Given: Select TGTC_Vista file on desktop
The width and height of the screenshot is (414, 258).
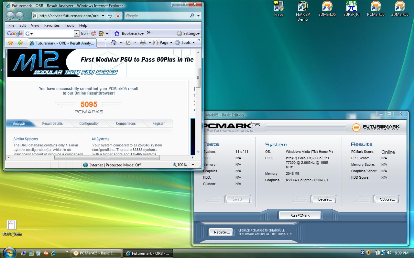Looking at the screenshot, I should point(12,228).
